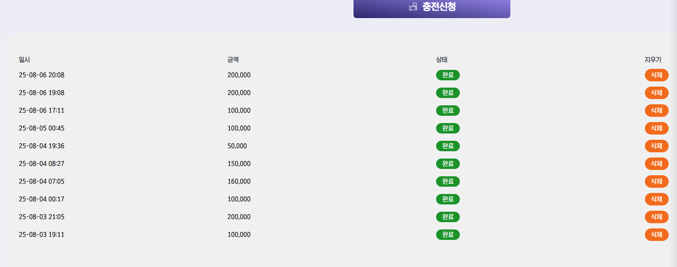Click the 지우기 column header
The height and width of the screenshot is (267, 677).
coord(653,60)
